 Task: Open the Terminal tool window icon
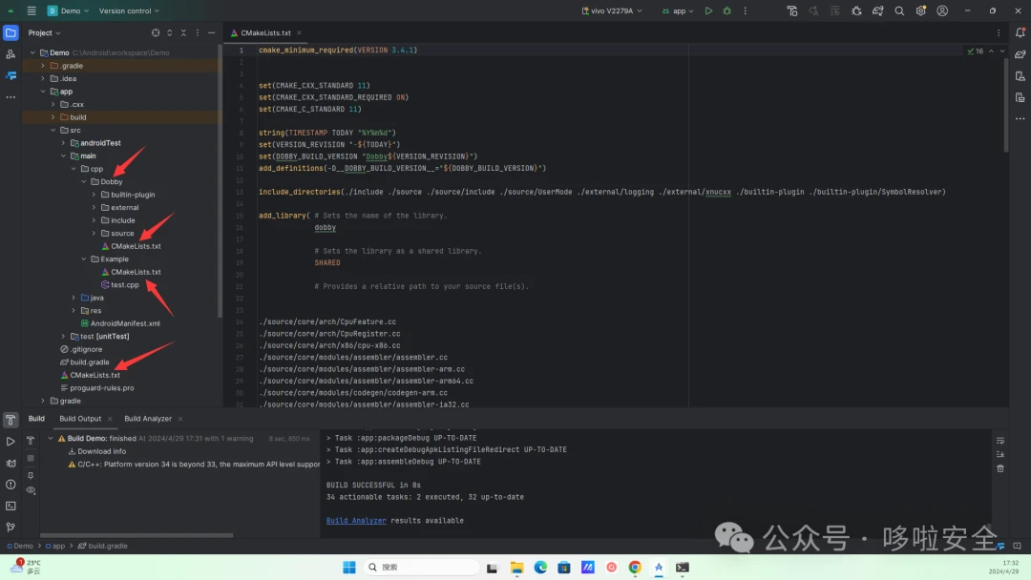(x=11, y=506)
